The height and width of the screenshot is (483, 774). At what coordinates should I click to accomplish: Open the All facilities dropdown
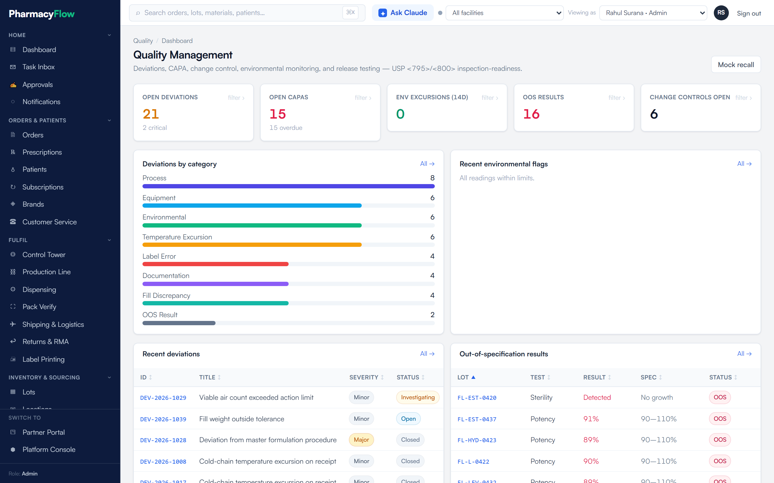click(504, 13)
